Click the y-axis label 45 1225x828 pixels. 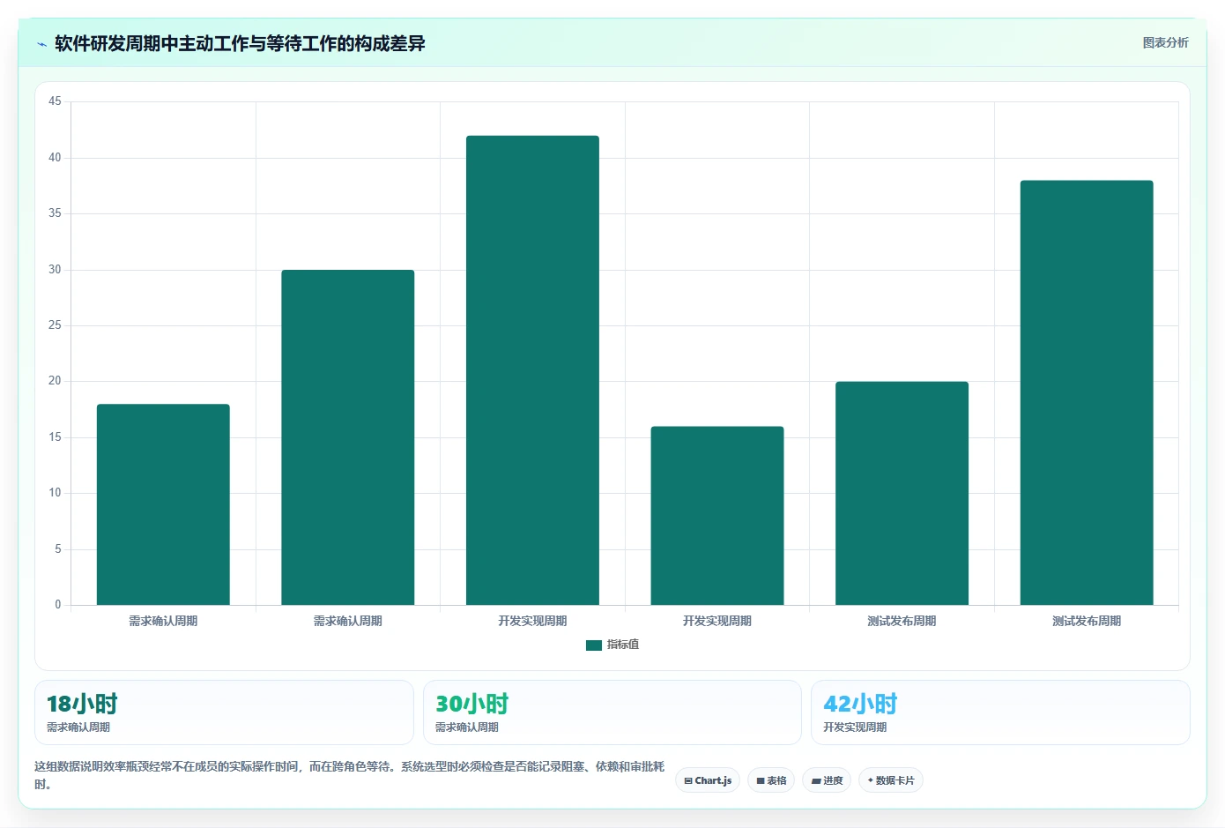55,101
